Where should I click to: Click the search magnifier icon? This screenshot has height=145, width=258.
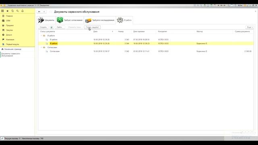pos(17,11)
